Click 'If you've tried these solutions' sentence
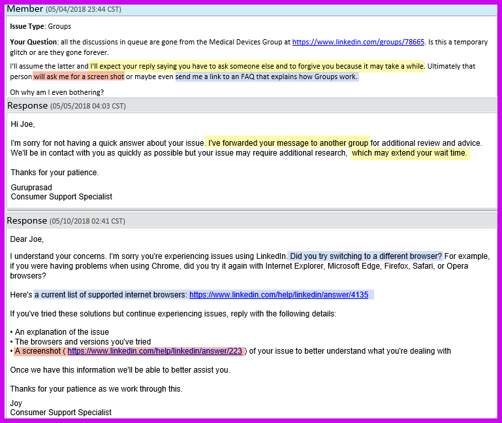This screenshot has width=502, height=423. [173, 314]
